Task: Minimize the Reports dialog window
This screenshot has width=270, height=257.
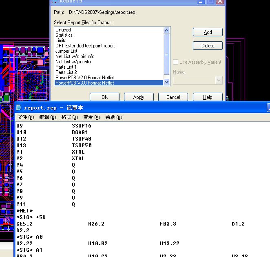Action: (201, 2)
